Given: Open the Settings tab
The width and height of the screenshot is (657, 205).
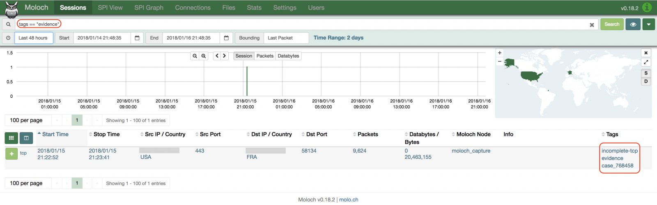Looking at the screenshot, I should [x=285, y=7].
